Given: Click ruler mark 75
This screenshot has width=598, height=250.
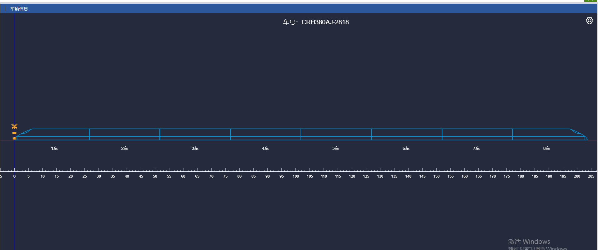Looking at the screenshot, I should pos(225,176).
